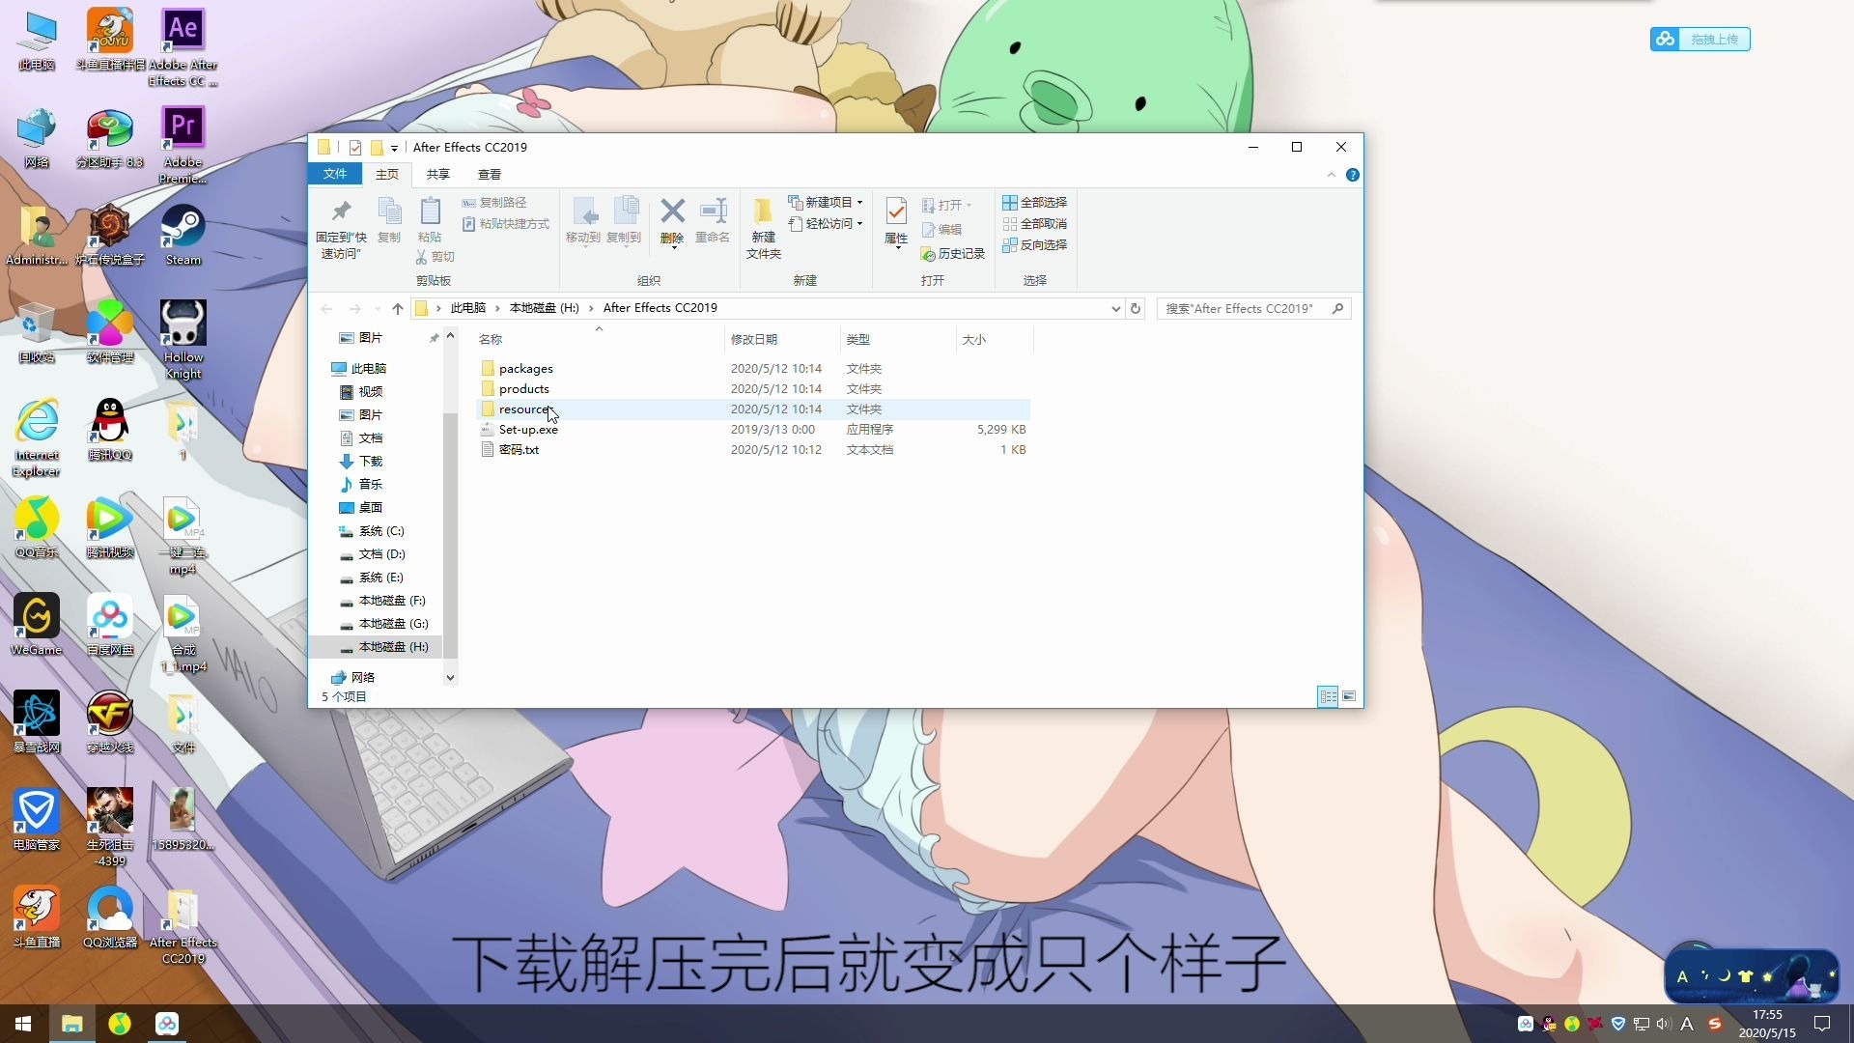Image resolution: width=1854 pixels, height=1043 pixels.
Task: Click the Copy icon in ribbon
Action: coord(389,211)
